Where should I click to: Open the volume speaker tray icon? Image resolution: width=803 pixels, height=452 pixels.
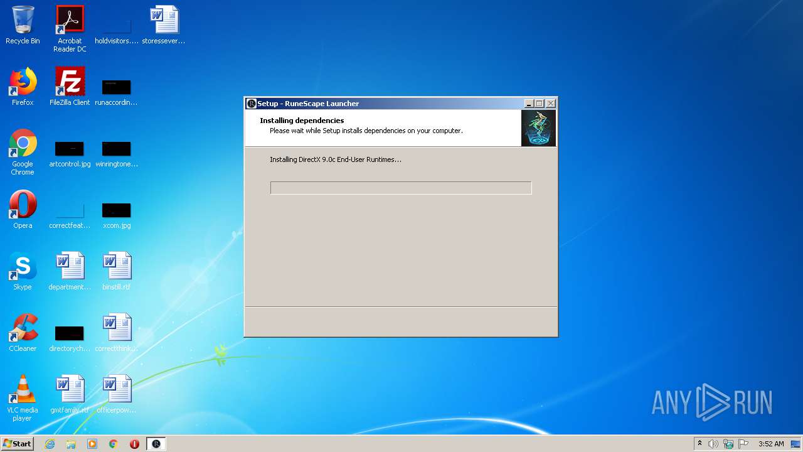pyautogui.click(x=713, y=444)
